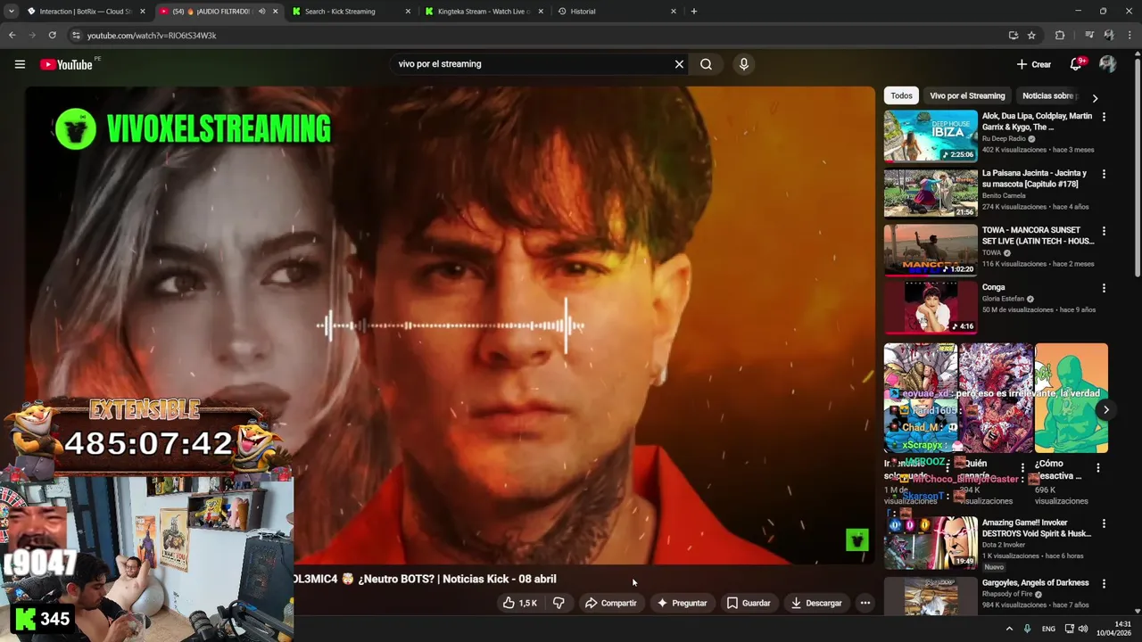Image resolution: width=1142 pixels, height=642 pixels.
Task: Open the tab search dropdown arrow
Action: click(x=11, y=12)
